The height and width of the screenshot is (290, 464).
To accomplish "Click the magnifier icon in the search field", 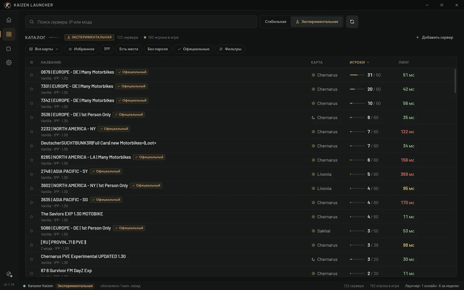I will (x=32, y=22).
